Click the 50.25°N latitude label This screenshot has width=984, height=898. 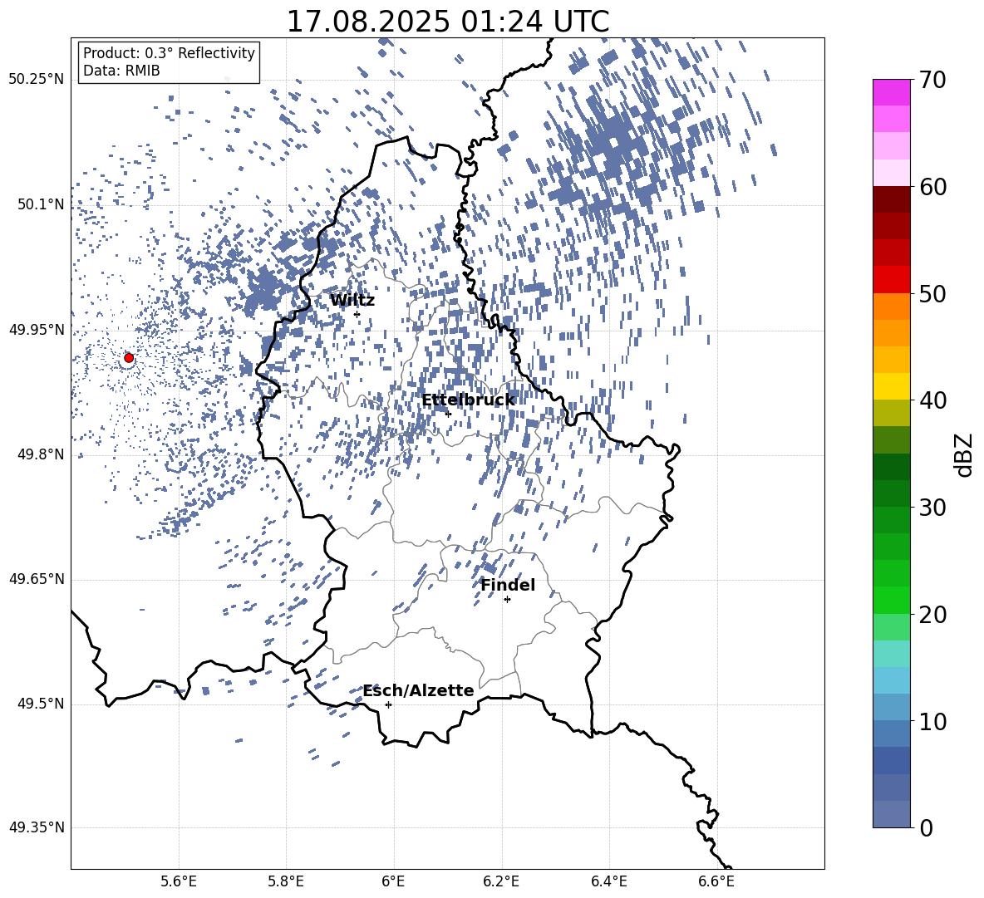coord(37,79)
